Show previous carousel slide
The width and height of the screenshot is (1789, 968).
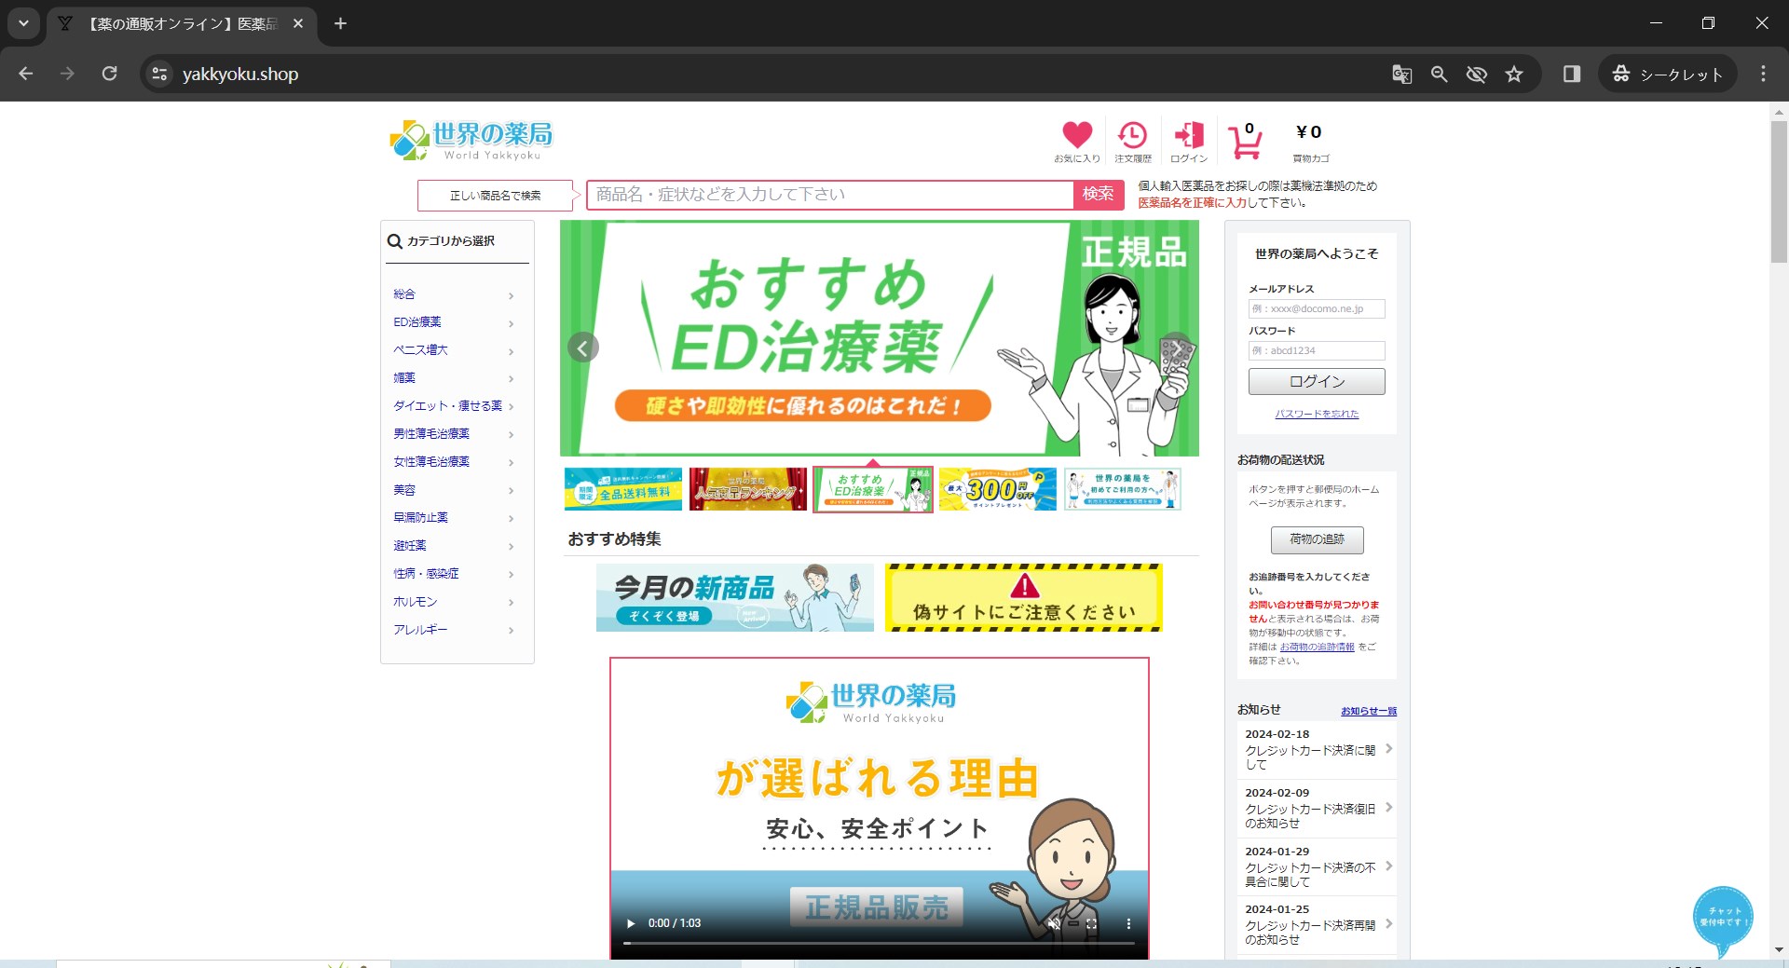583,348
